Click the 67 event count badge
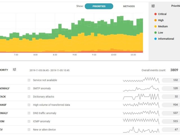180x135 pixels. coord(171,130)
